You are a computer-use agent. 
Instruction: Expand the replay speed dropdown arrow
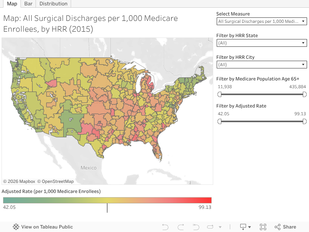pos(220,227)
